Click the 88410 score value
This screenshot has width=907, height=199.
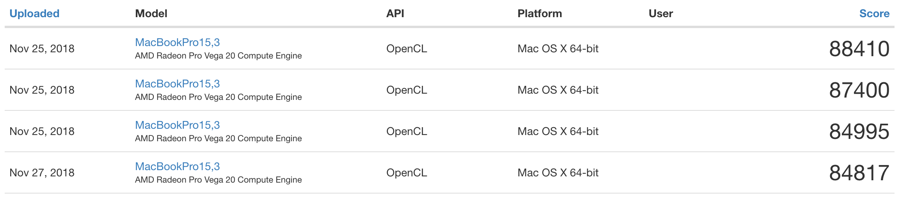tap(859, 49)
